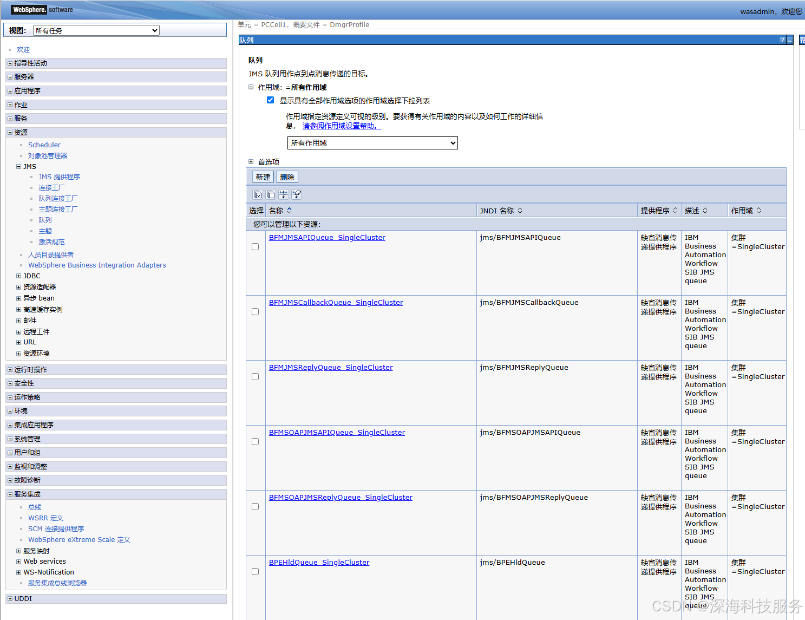Viewport: 805px width, 620px height.
Task: Click the 删除 button
Action: point(287,177)
